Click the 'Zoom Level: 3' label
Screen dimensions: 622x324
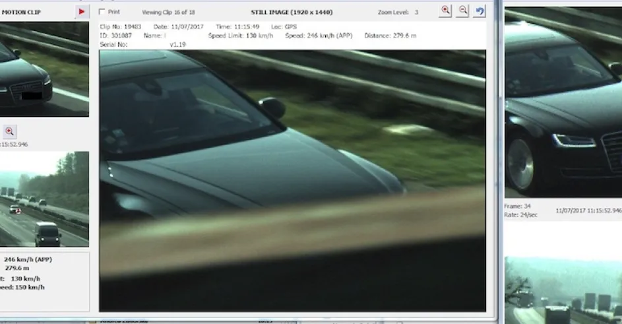[x=398, y=13]
